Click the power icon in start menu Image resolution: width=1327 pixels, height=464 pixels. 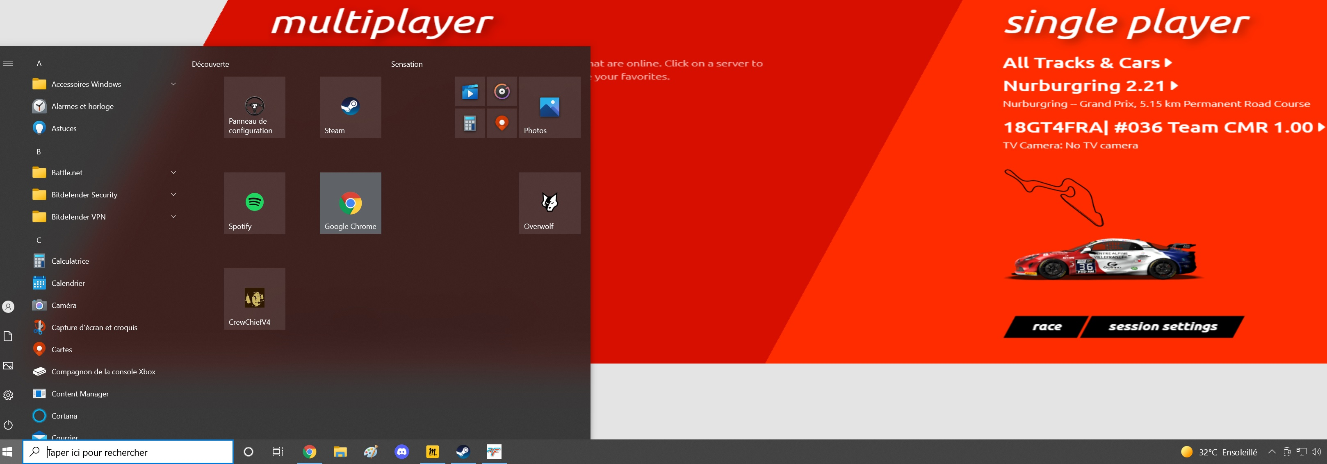pos(8,425)
